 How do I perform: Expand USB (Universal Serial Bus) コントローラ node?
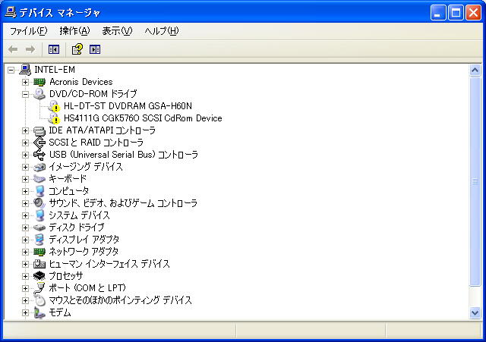click(25, 155)
